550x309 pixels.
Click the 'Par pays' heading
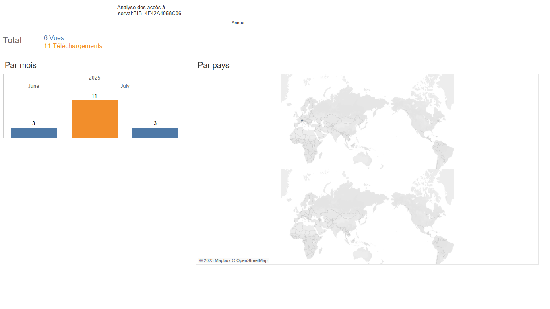click(213, 65)
